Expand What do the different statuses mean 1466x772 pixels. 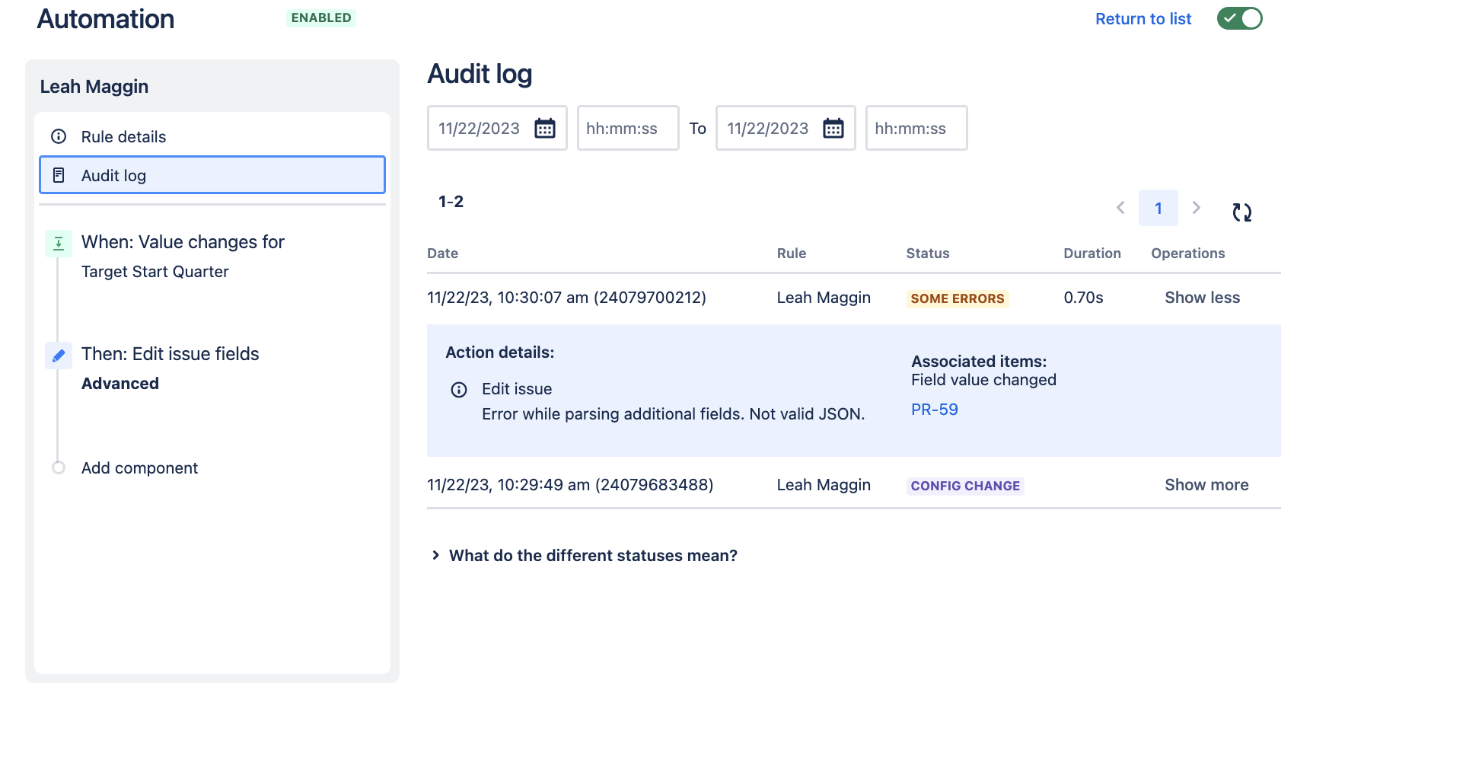click(593, 555)
